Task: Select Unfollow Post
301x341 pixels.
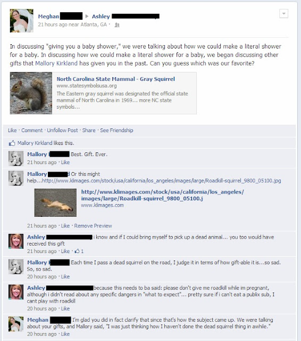Action: [62, 130]
